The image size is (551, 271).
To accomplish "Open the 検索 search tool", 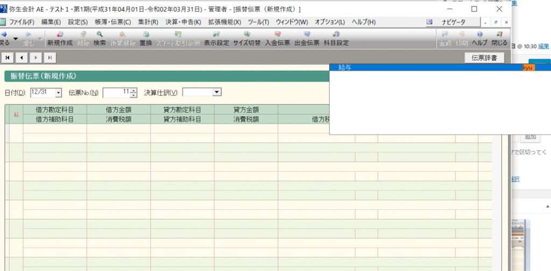I will [100, 39].
